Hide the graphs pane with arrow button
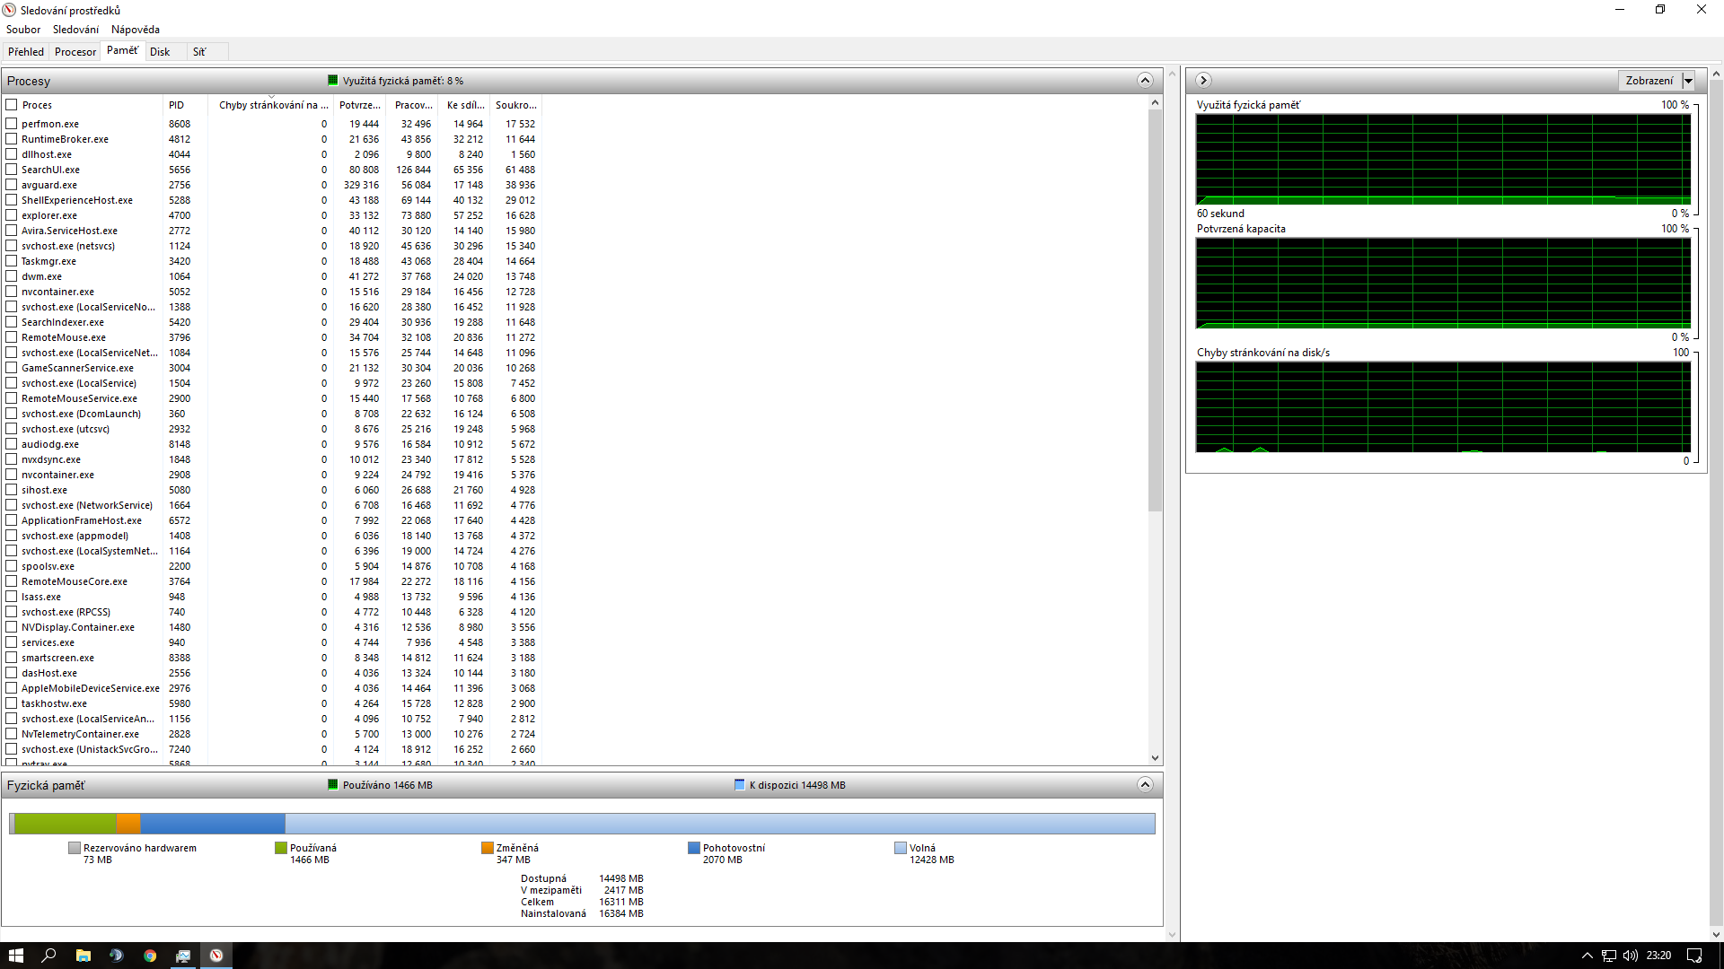 pos(1203,81)
